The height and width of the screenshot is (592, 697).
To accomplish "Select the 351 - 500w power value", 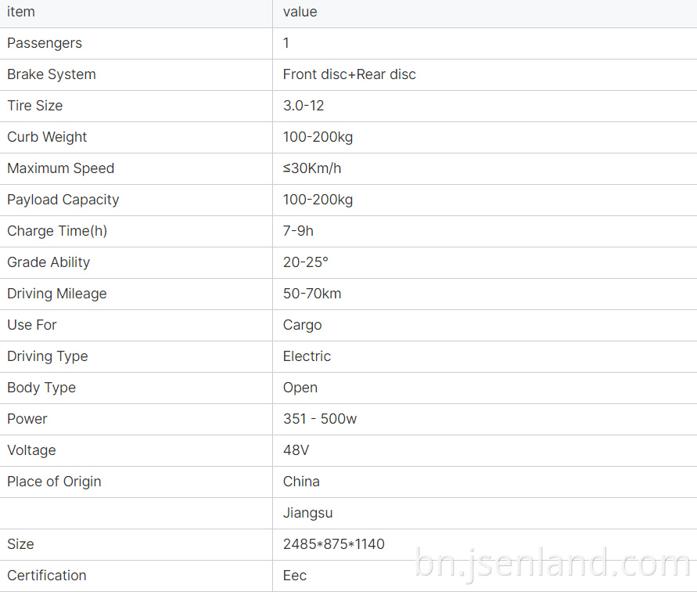I will click(x=320, y=419).
